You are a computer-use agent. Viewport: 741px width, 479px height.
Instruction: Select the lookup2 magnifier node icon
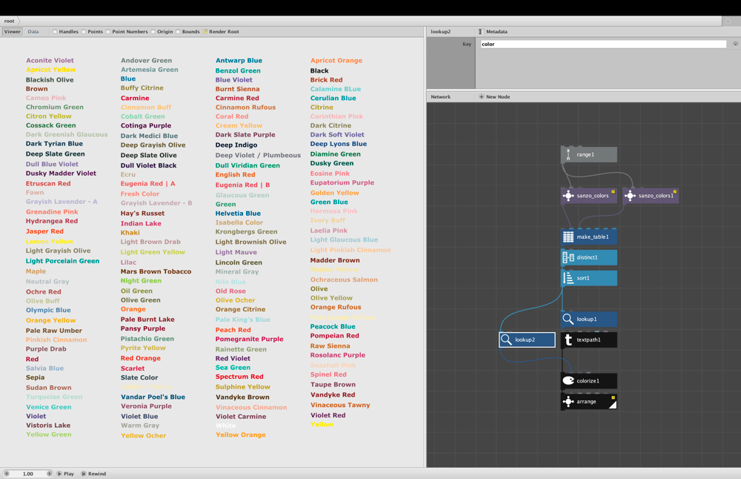(x=506, y=340)
